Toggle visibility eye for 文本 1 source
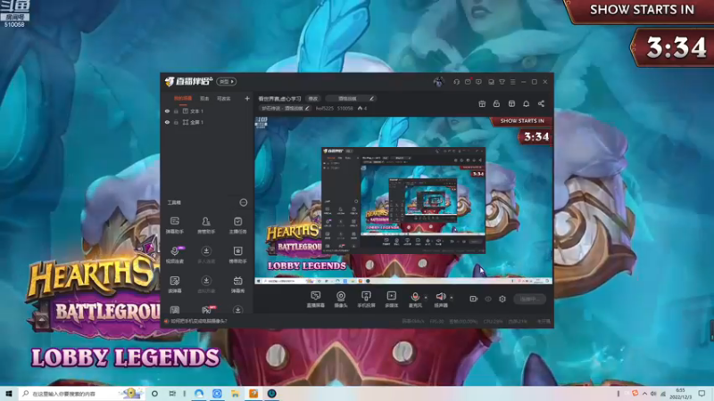The width and height of the screenshot is (714, 401). (167, 111)
